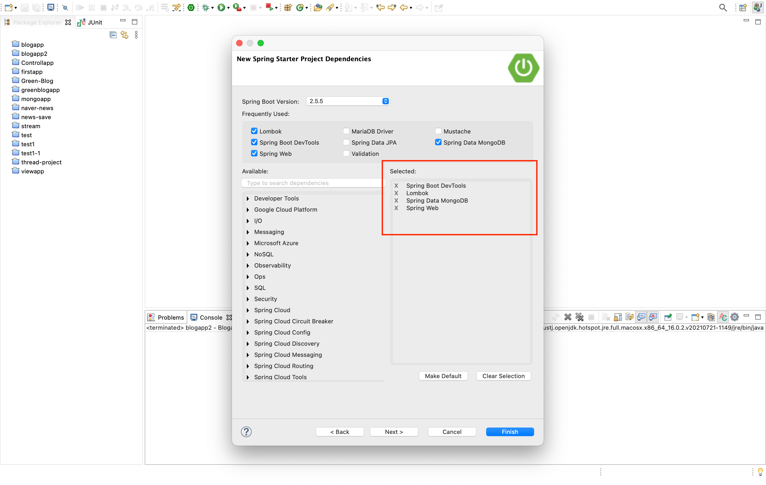The width and height of the screenshot is (766, 485).
Task: Select the thread-project folder in Package Explorer
Action: coord(37,162)
